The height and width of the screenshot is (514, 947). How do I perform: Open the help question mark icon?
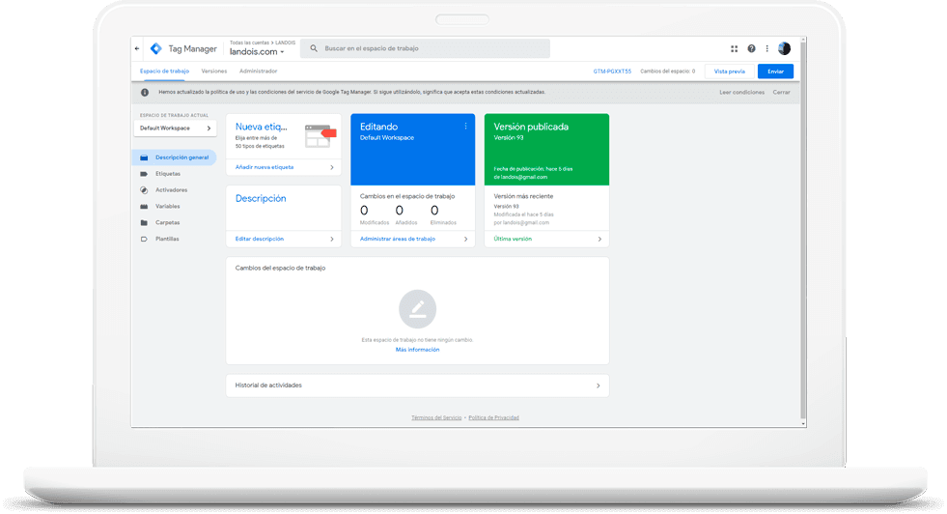point(751,48)
